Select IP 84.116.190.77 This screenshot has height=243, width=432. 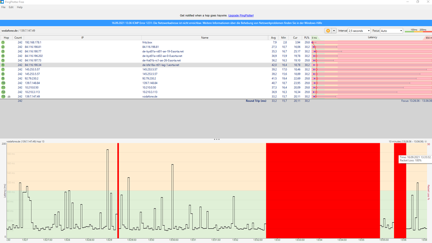[33, 51]
